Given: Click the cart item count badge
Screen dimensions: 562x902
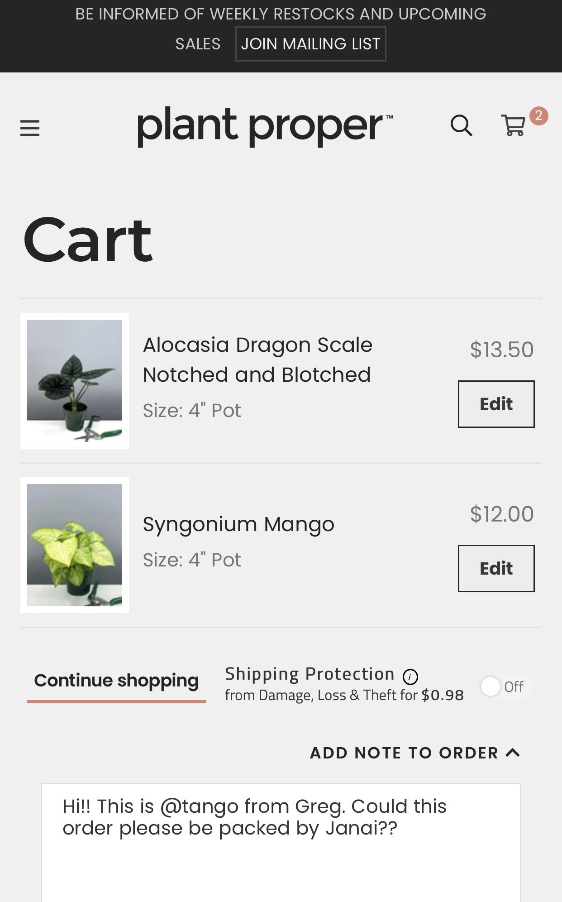Looking at the screenshot, I should pyautogui.click(x=538, y=116).
